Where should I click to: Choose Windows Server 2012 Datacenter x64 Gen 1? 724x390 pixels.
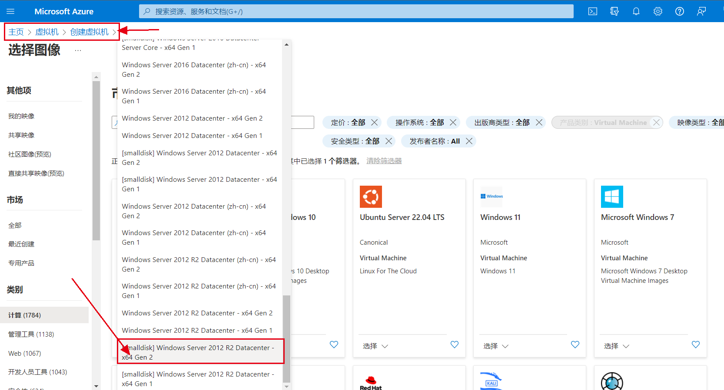(199, 135)
